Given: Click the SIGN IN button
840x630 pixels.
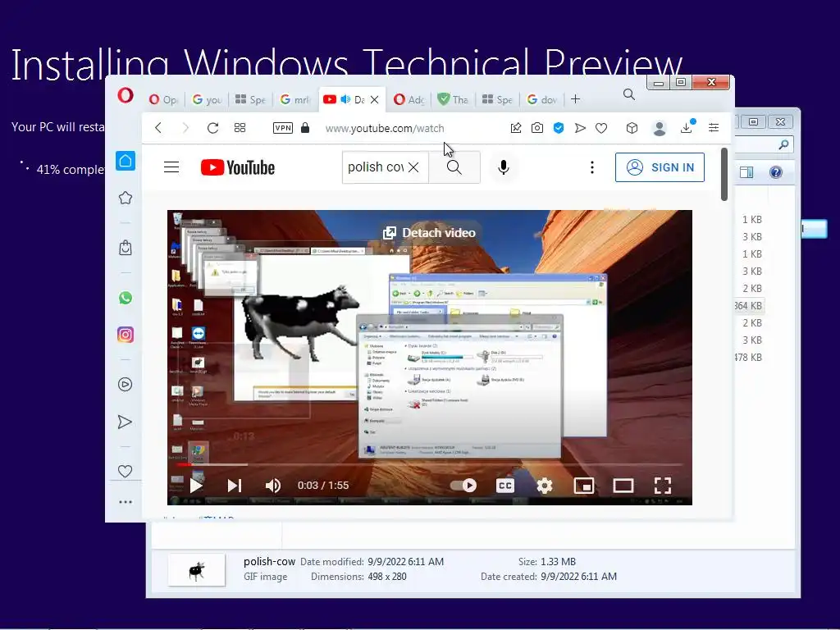Looking at the screenshot, I should 660,167.
